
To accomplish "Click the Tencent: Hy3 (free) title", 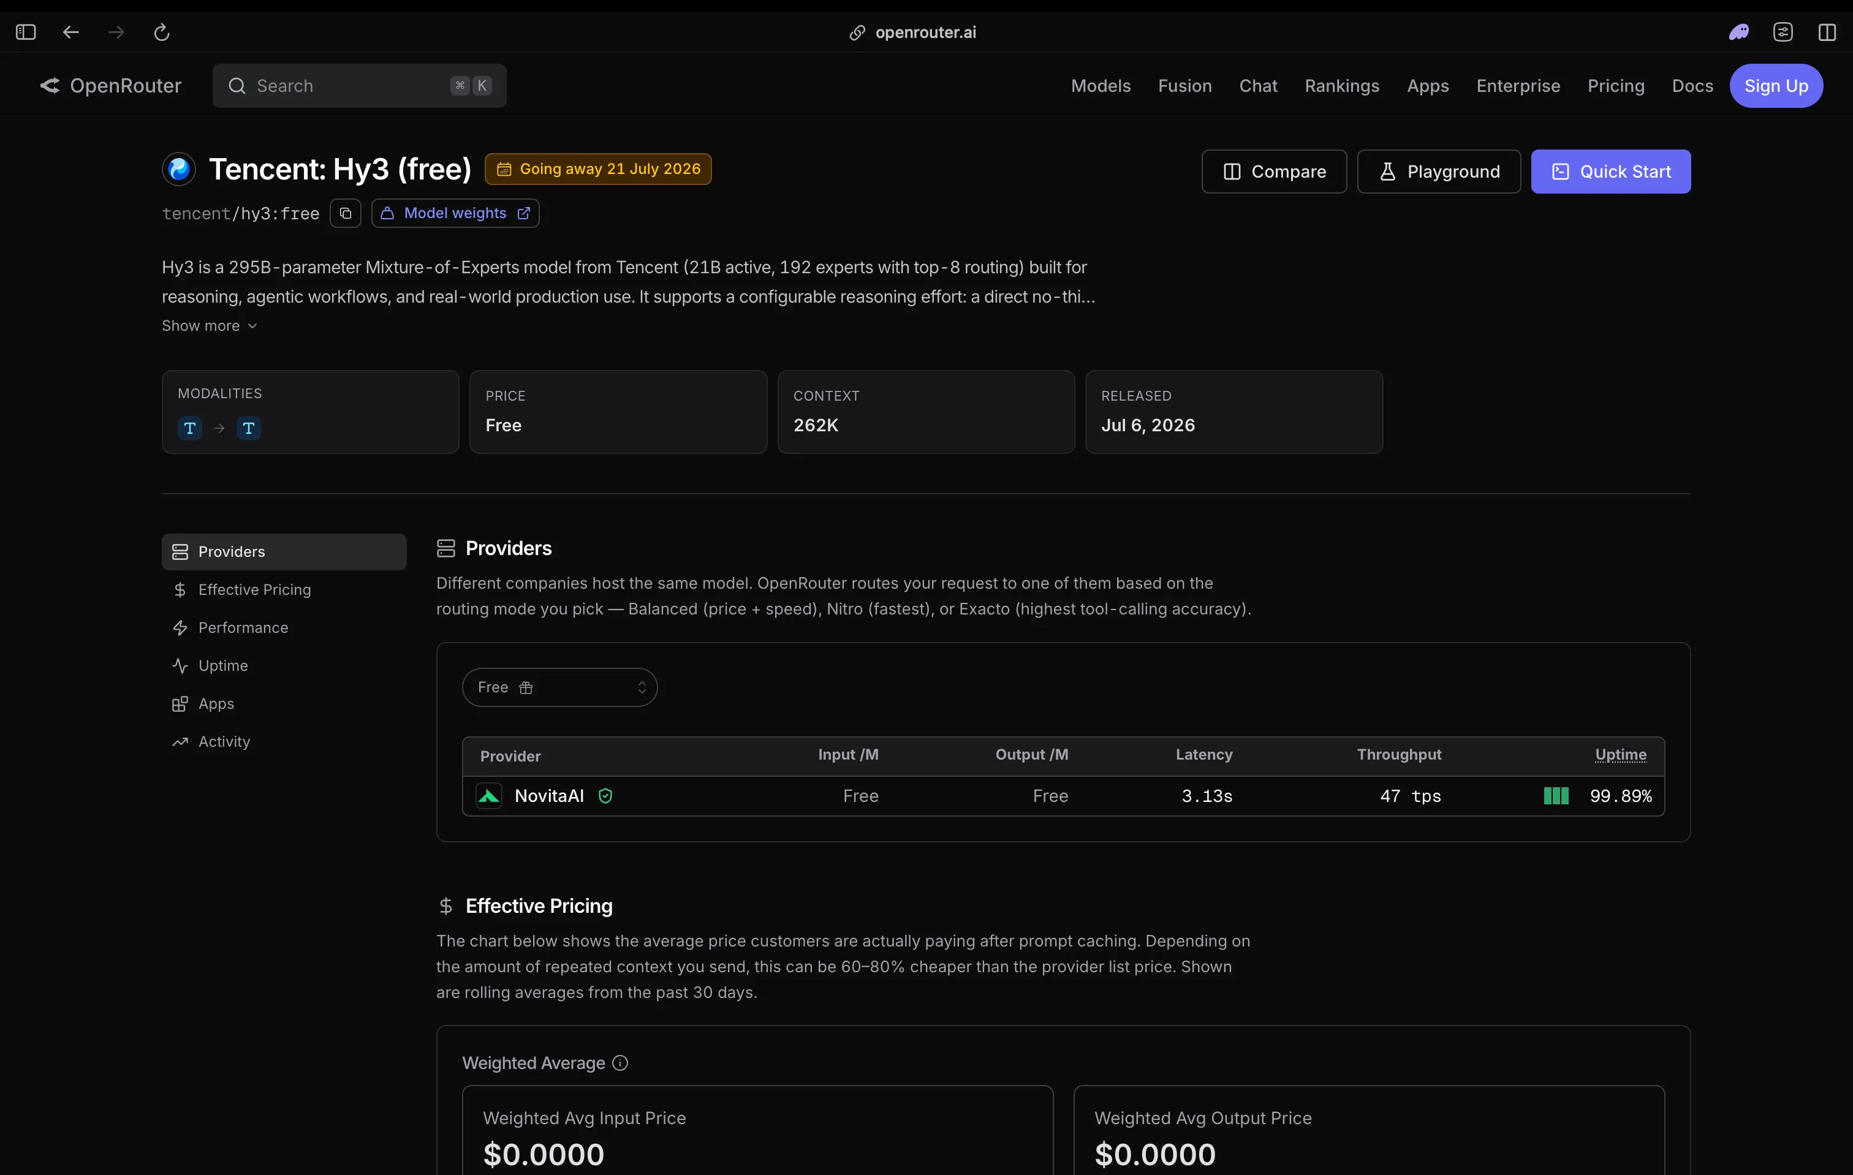I will (x=340, y=168).
